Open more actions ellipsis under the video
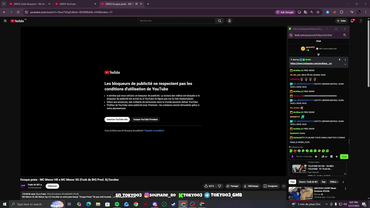370x208 pixels. pos(284,186)
